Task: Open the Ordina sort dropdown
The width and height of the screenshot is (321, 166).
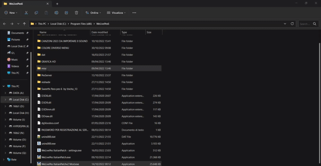Action: [93, 13]
